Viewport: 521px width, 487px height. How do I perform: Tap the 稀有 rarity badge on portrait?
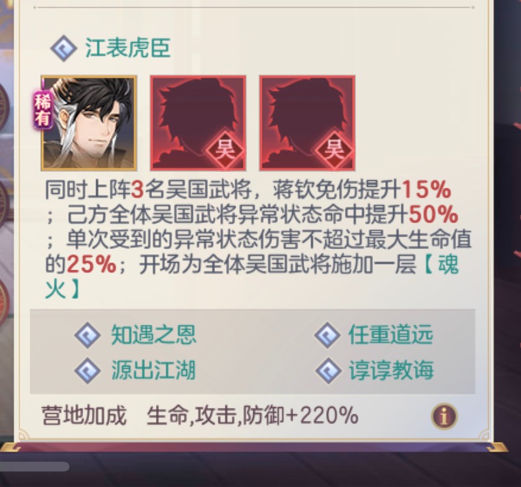click(x=42, y=110)
